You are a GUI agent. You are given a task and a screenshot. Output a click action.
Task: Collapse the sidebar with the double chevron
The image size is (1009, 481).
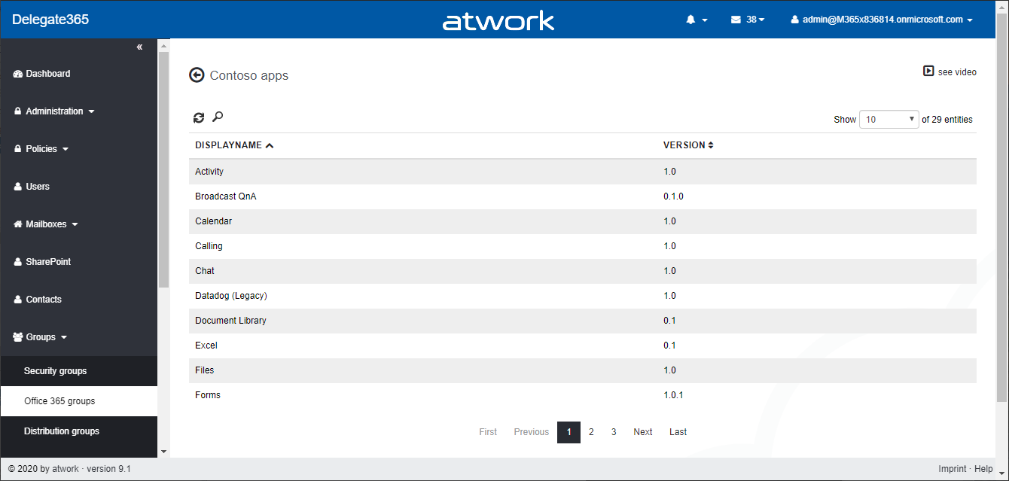139,47
